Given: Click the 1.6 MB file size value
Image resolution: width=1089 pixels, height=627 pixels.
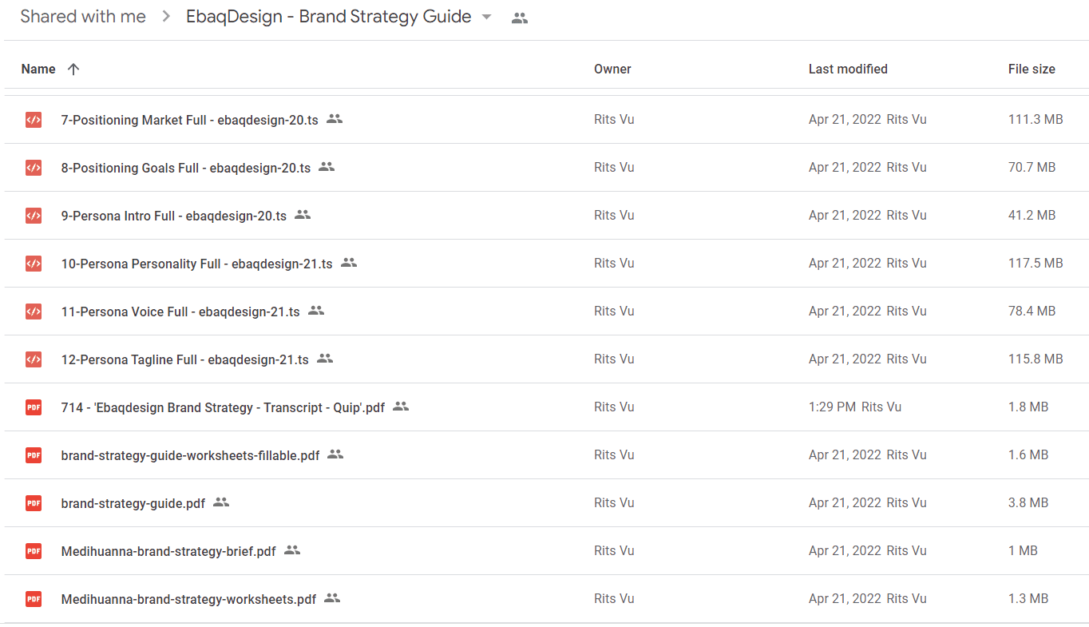Looking at the screenshot, I should coord(1028,455).
